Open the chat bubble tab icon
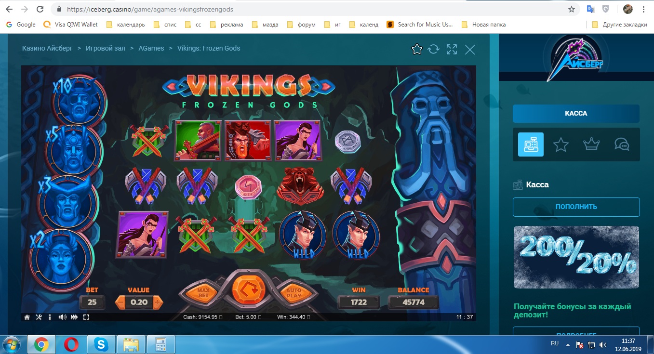The image size is (654, 354). 621,144
